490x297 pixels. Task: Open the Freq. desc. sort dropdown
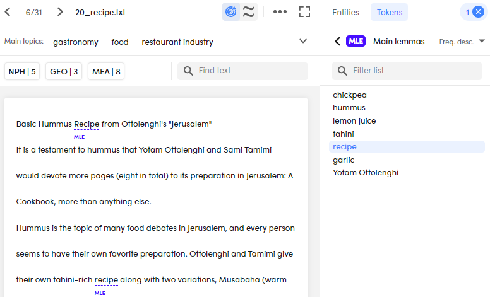click(462, 42)
